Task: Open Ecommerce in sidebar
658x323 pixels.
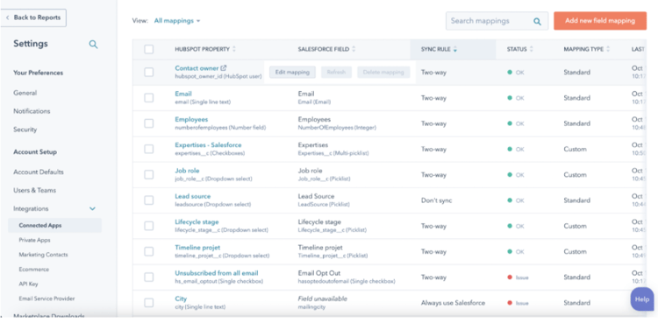Action: pyautogui.click(x=34, y=270)
